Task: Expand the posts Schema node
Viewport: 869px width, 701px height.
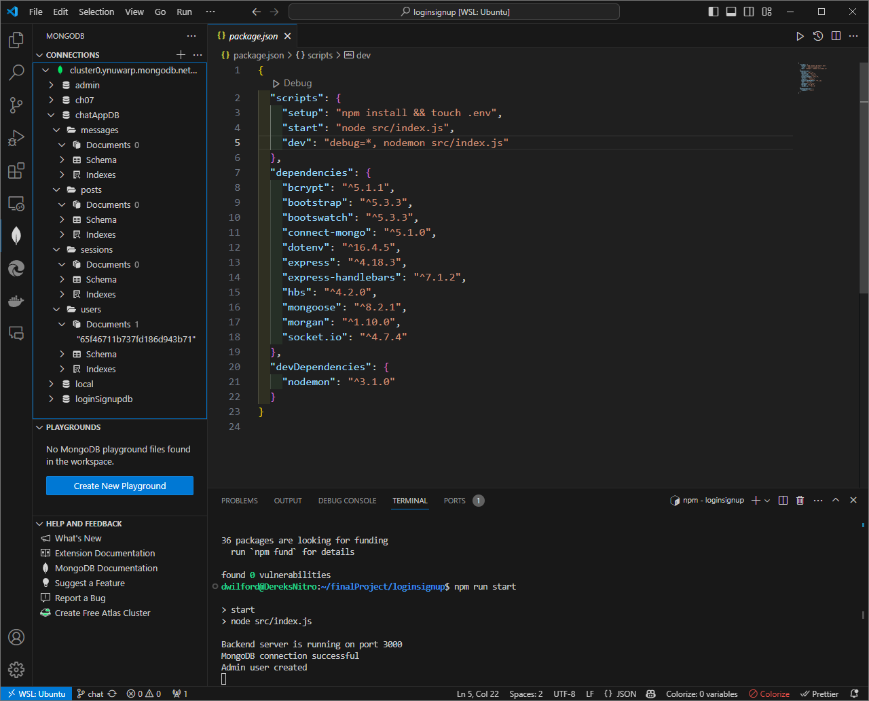Action: click(62, 219)
